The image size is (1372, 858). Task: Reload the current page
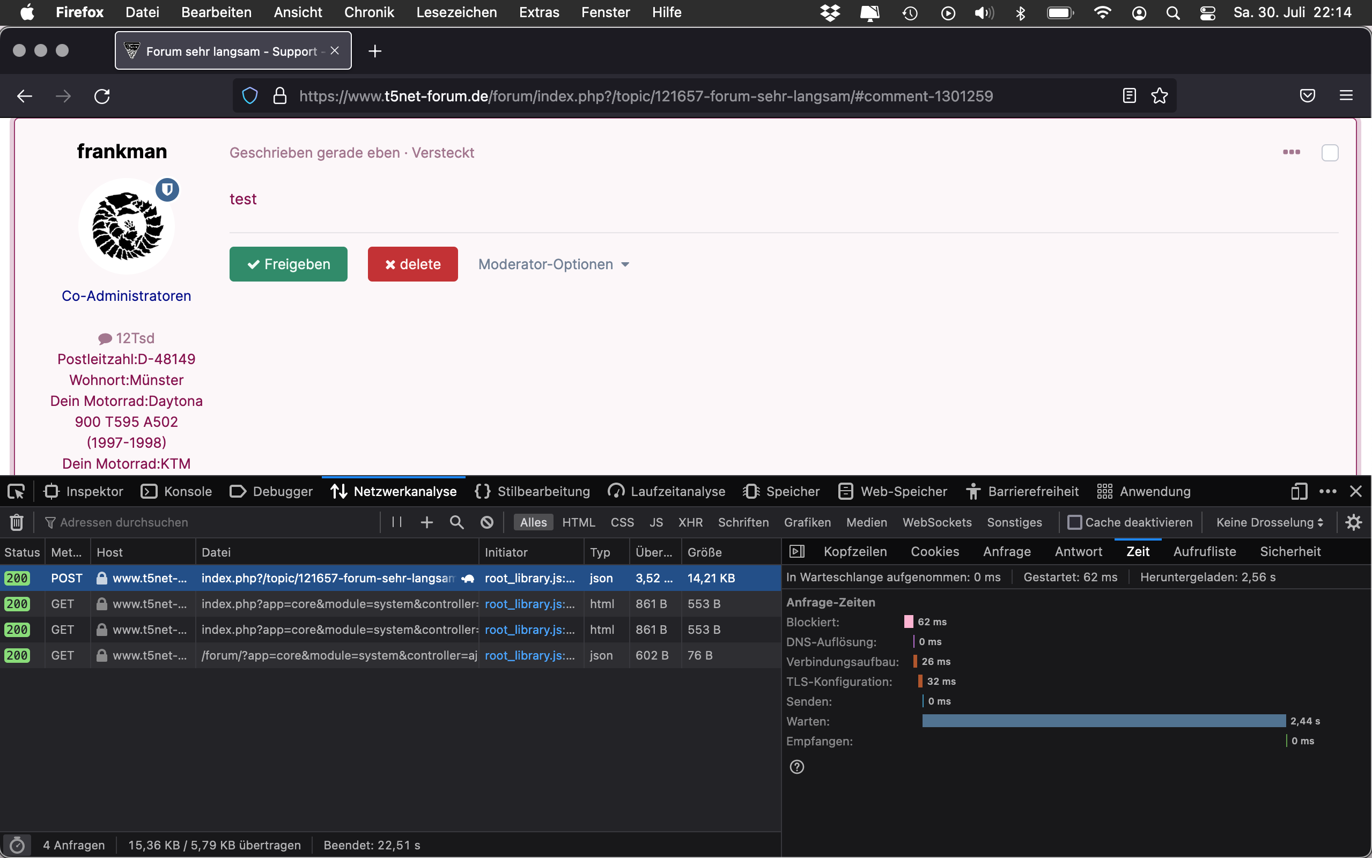coord(102,96)
